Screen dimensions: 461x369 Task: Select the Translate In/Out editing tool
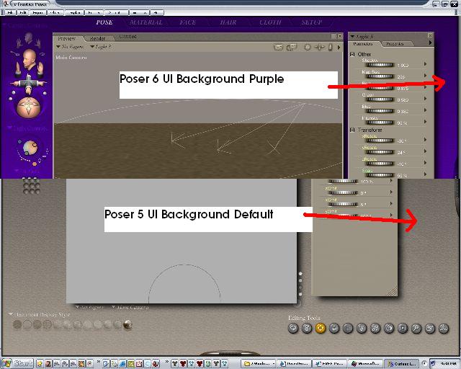(x=334, y=328)
